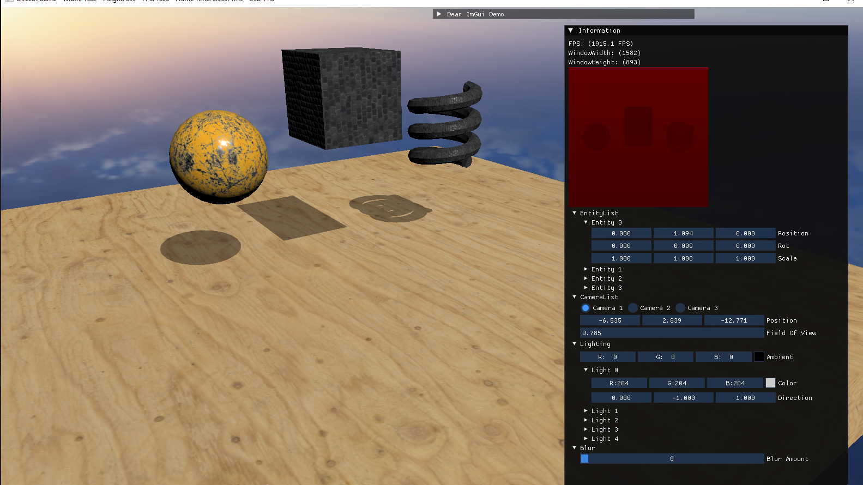Expand the Entity 3 tree node
863x485 pixels.
[586, 288]
